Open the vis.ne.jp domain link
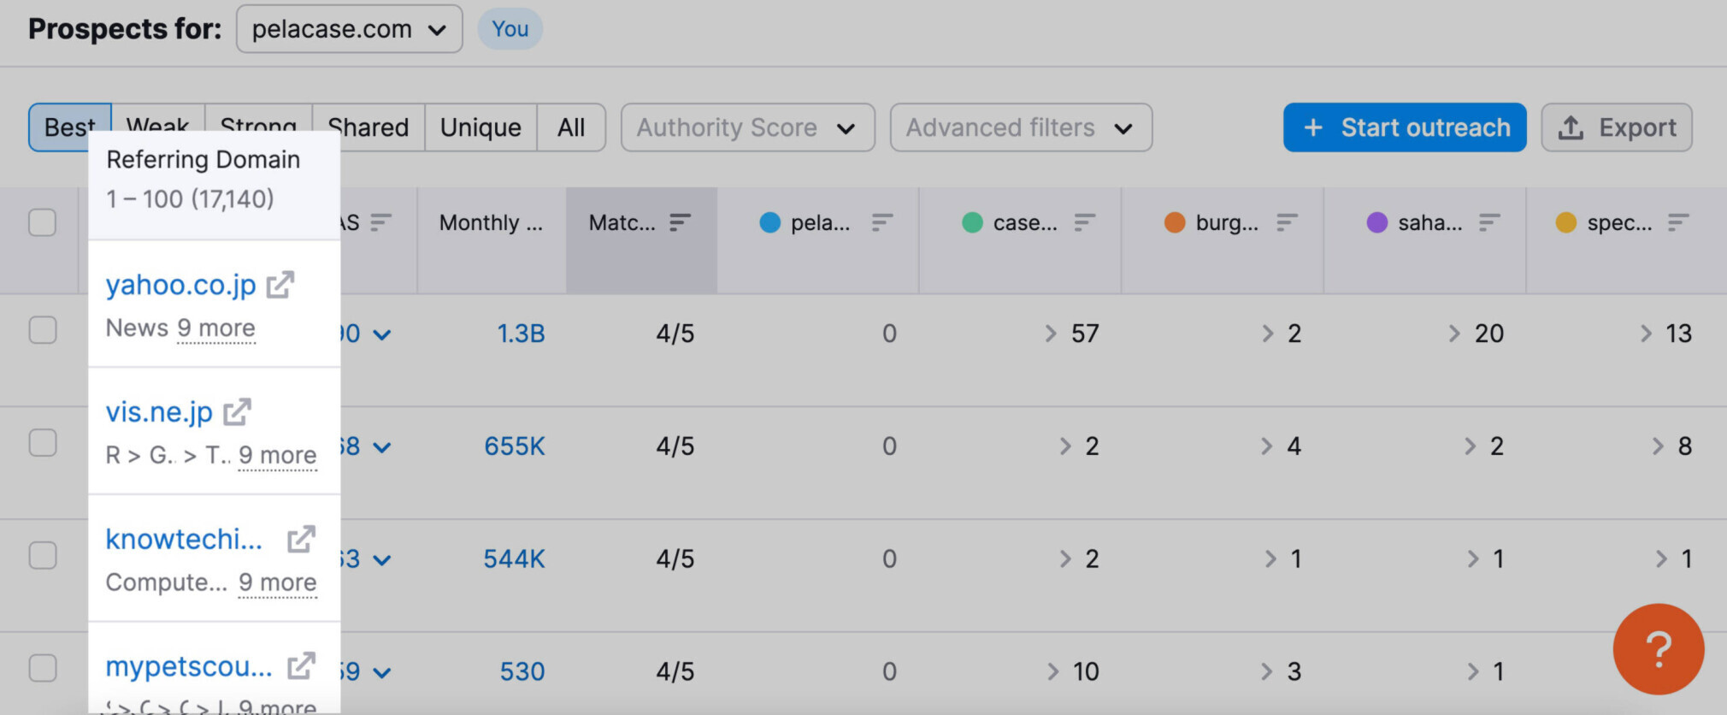The image size is (1727, 715). [159, 412]
